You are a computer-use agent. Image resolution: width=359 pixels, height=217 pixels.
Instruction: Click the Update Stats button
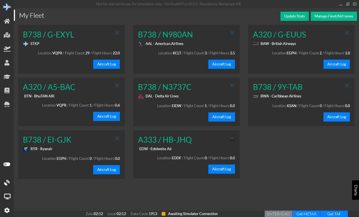tap(294, 16)
